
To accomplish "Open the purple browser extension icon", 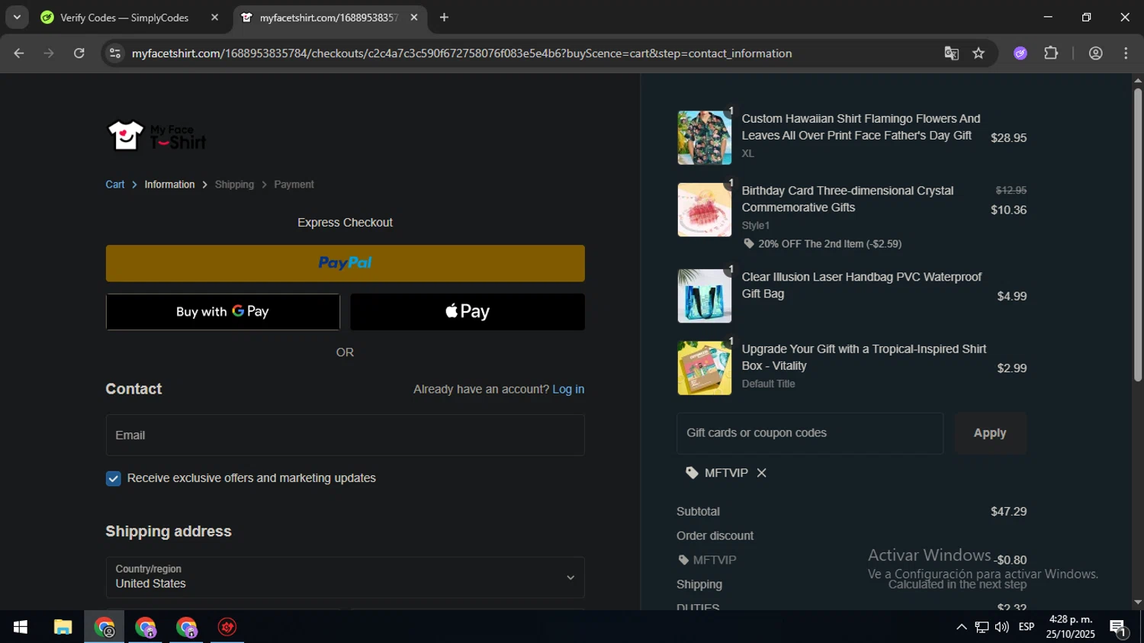I will [1020, 53].
